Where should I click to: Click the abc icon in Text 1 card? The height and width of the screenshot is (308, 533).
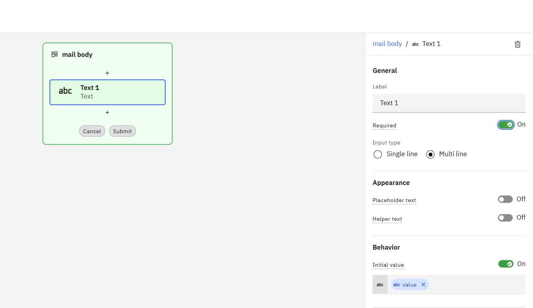[x=65, y=91]
